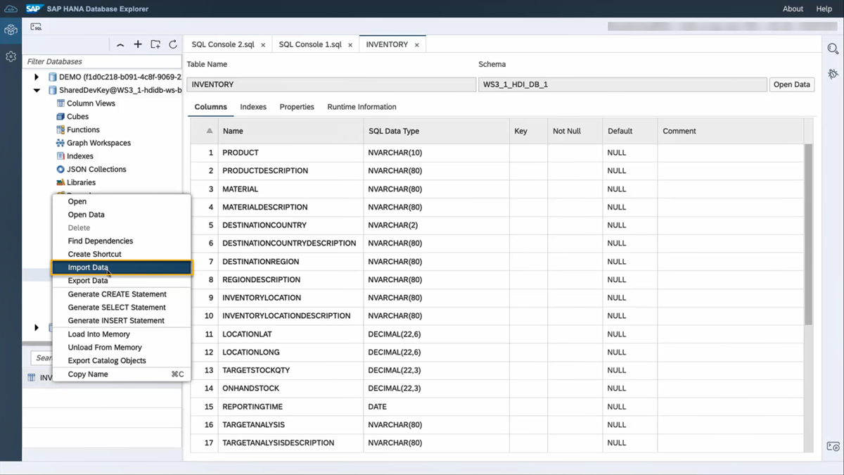Click the Column Views icon
844x475 pixels.
[x=60, y=103]
